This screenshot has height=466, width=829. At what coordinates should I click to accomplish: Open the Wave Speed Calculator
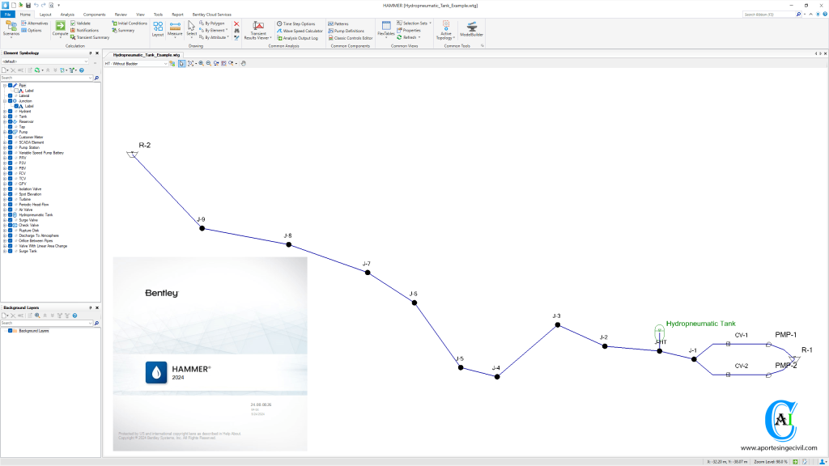point(301,31)
